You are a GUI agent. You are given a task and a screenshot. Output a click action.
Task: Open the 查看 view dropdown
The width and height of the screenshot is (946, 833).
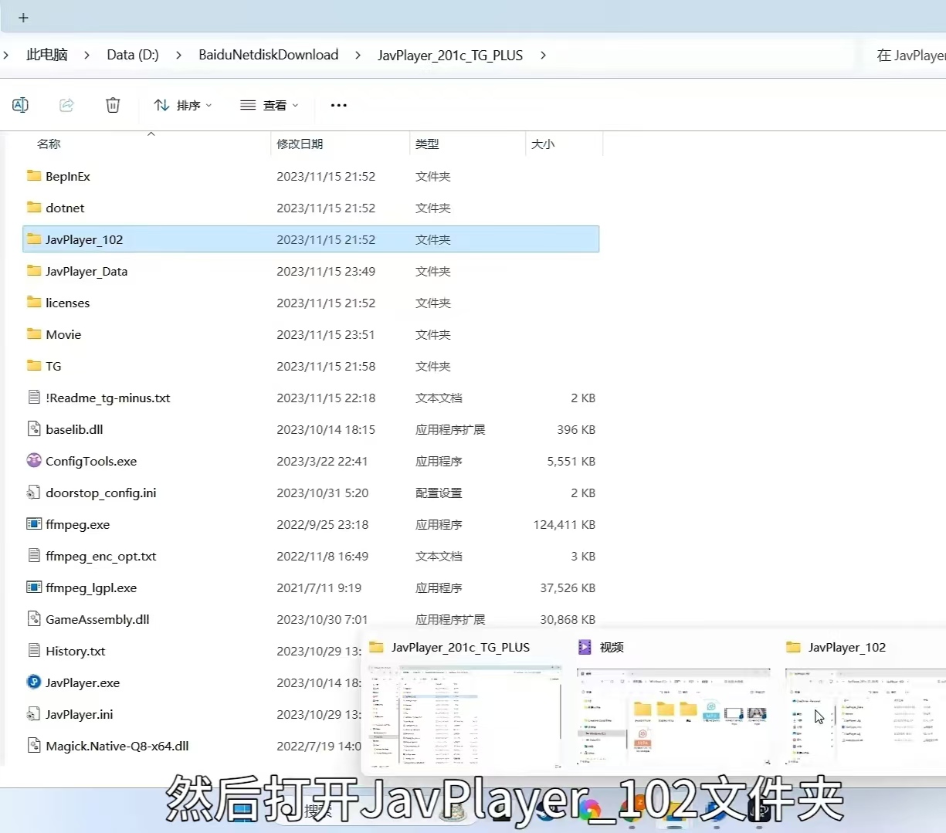269,105
